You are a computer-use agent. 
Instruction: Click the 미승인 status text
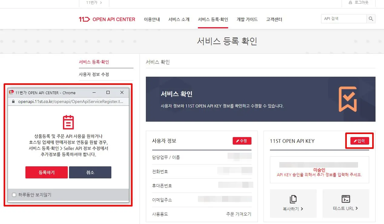(319, 170)
